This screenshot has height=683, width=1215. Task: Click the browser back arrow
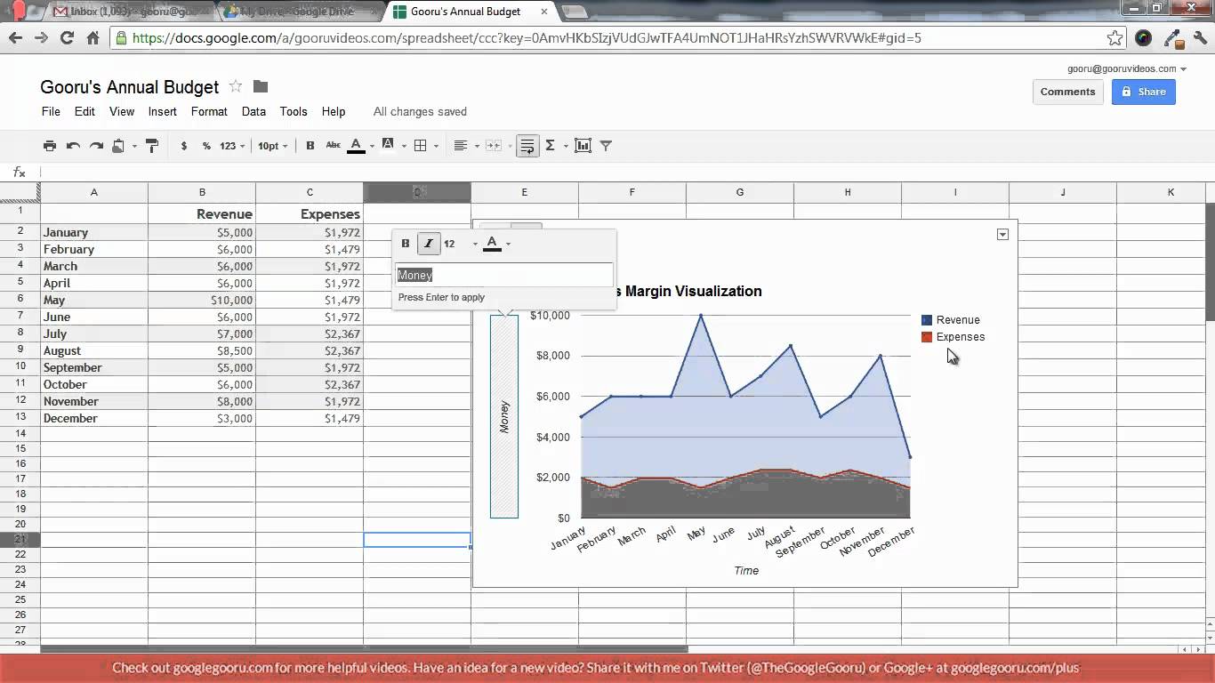[15, 38]
